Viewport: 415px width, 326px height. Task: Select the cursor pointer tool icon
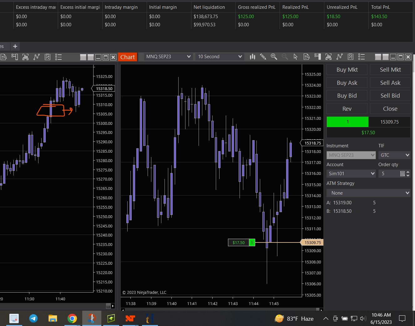pyautogui.click(x=296, y=57)
